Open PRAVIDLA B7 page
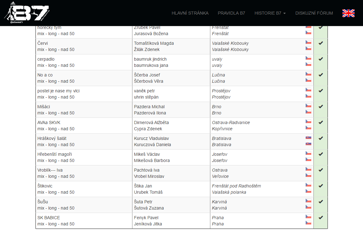Image resolution: width=363 pixels, height=231 pixels. pos(231,13)
